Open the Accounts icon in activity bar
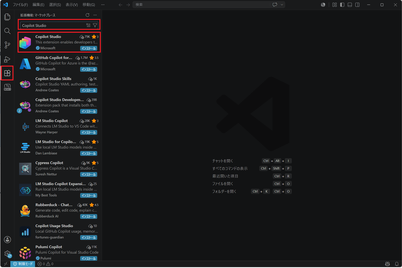The image size is (402, 268). [x=7, y=240]
